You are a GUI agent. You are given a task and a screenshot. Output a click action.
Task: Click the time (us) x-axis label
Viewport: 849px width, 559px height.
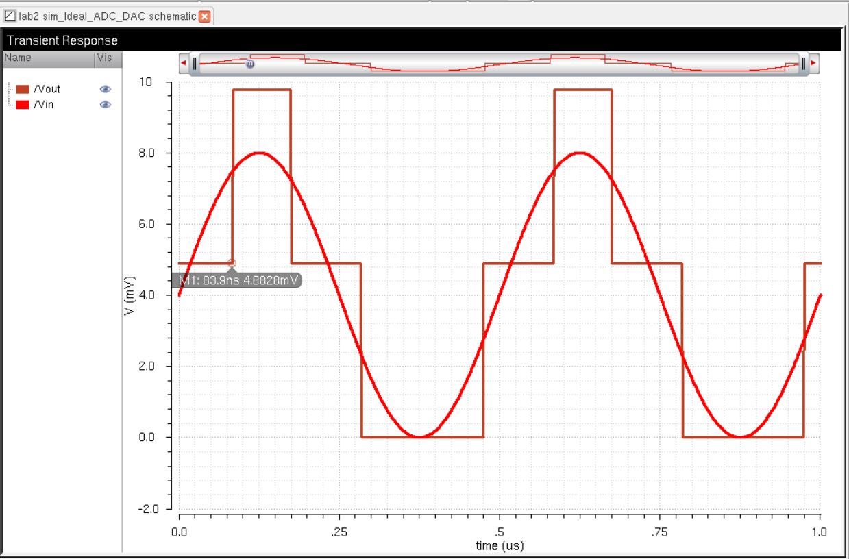[500, 545]
